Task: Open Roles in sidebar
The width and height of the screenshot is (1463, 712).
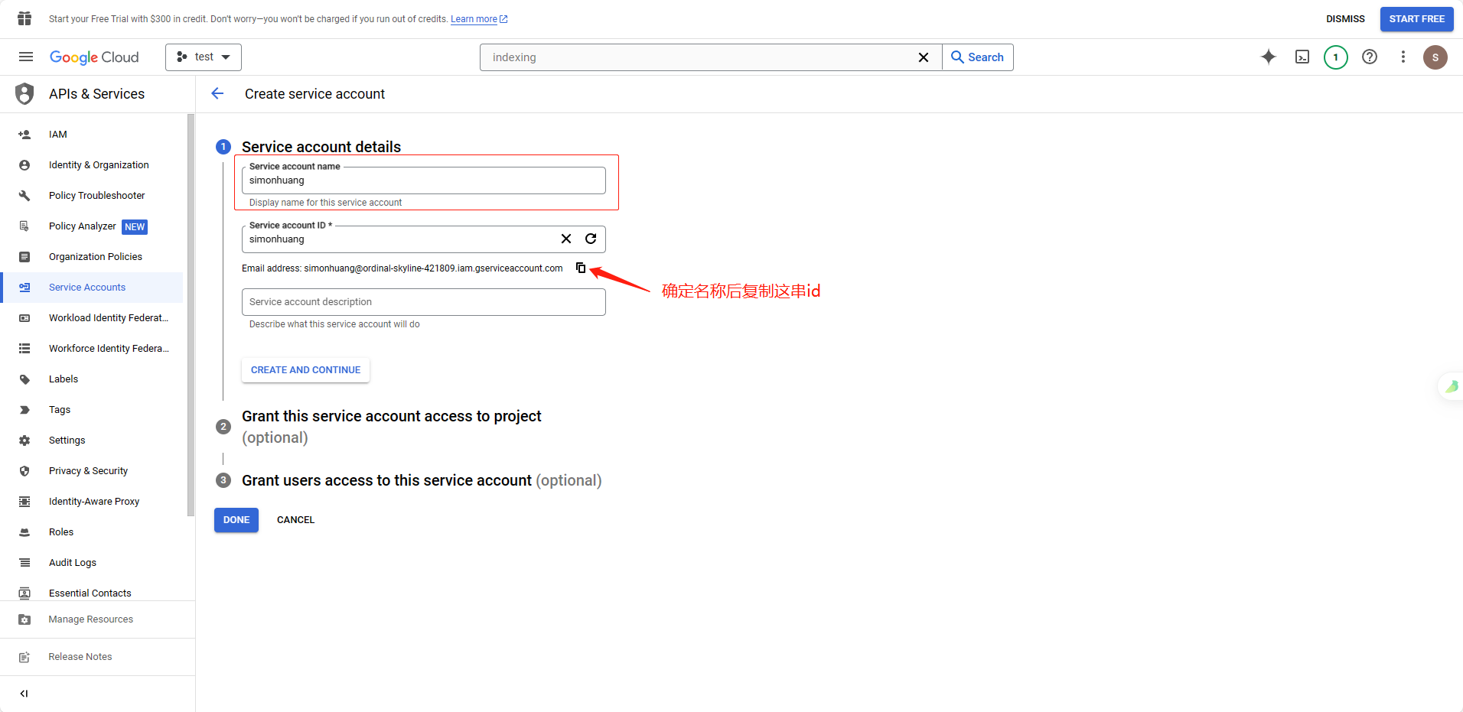Action: point(92,532)
